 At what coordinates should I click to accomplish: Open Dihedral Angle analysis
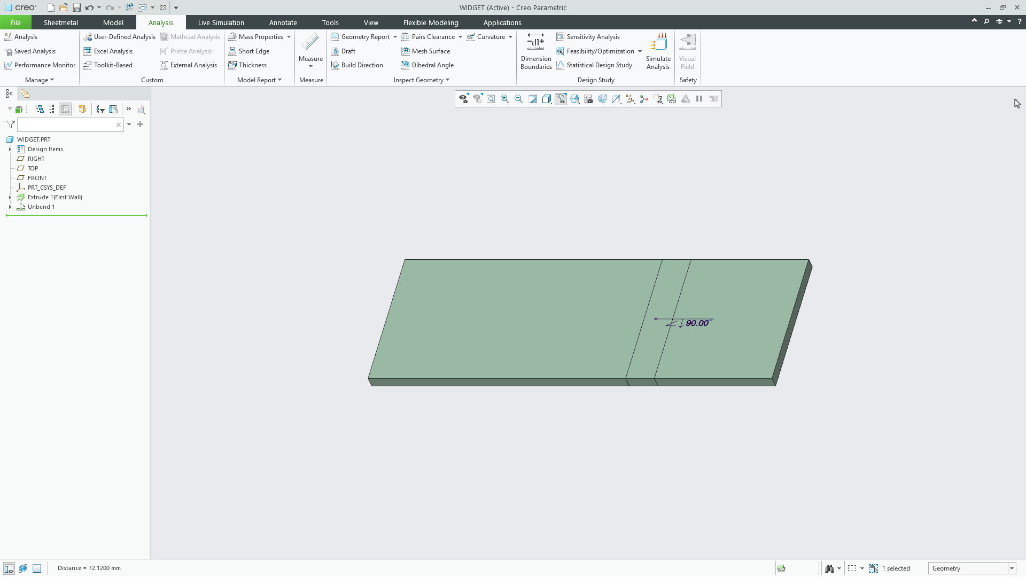[428, 65]
